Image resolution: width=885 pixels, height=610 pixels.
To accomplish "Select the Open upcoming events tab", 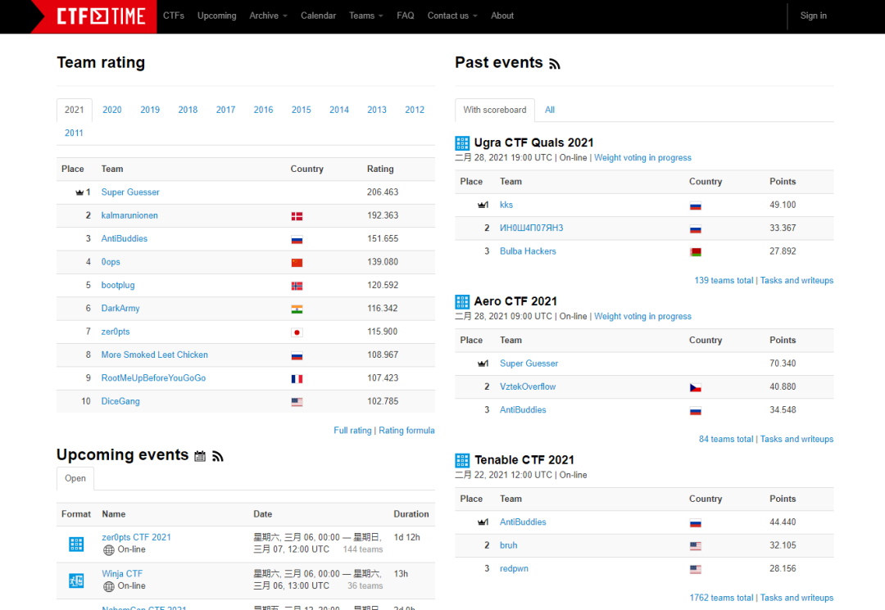I will (75, 479).
